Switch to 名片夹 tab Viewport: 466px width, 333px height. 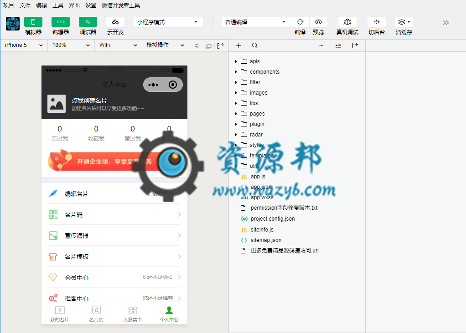pos(96,314)
